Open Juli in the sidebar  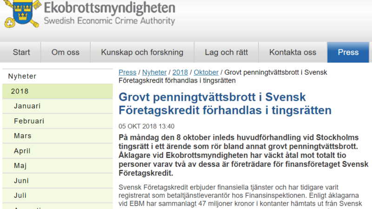pos(57,196)
